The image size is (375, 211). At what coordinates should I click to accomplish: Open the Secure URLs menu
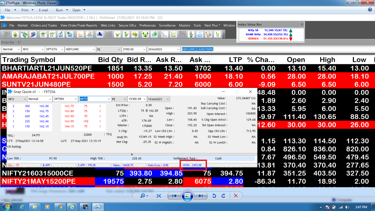127,25
